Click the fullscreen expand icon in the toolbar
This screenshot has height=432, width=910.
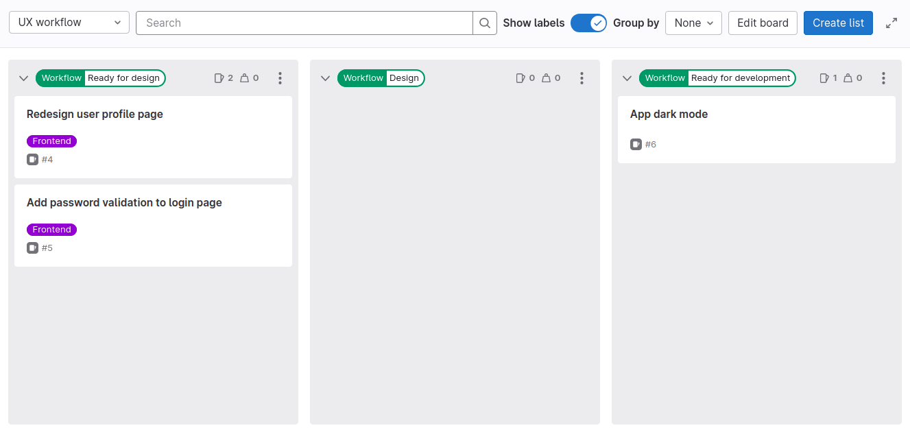click(x=891, y=23)
